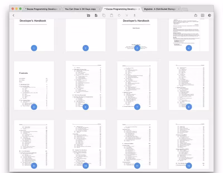The width and height of the screenshot is (223, 173).
Task: Open a new tab with blank tab button
Action: click(x=185, y=9)
